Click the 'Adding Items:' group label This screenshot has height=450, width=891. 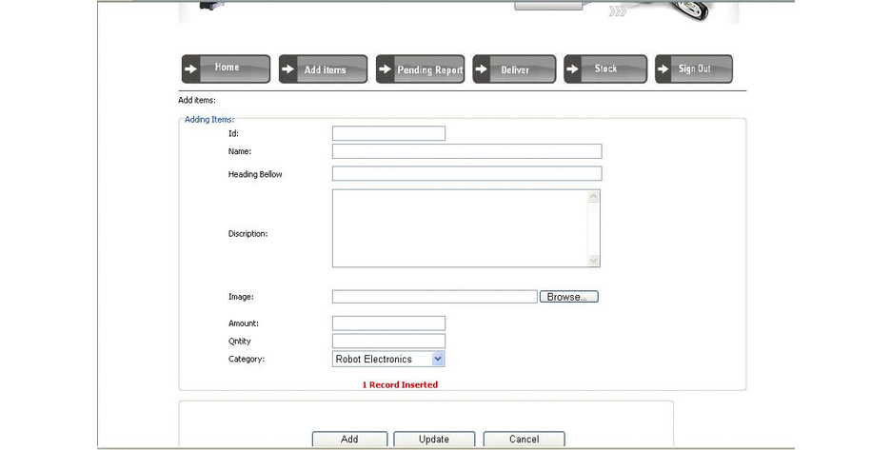click(x=209, y=119)
